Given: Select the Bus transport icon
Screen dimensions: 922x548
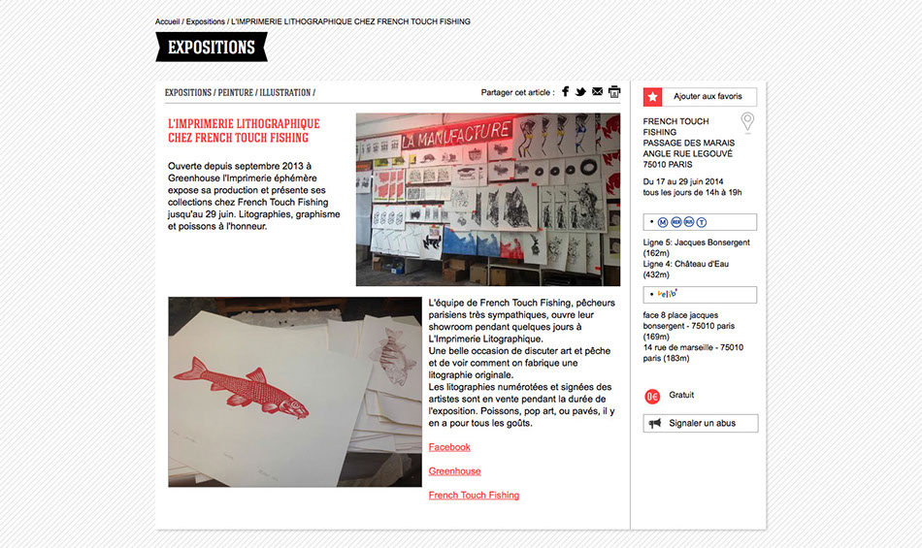Looking at the screenshot, I should coord(688,222).
